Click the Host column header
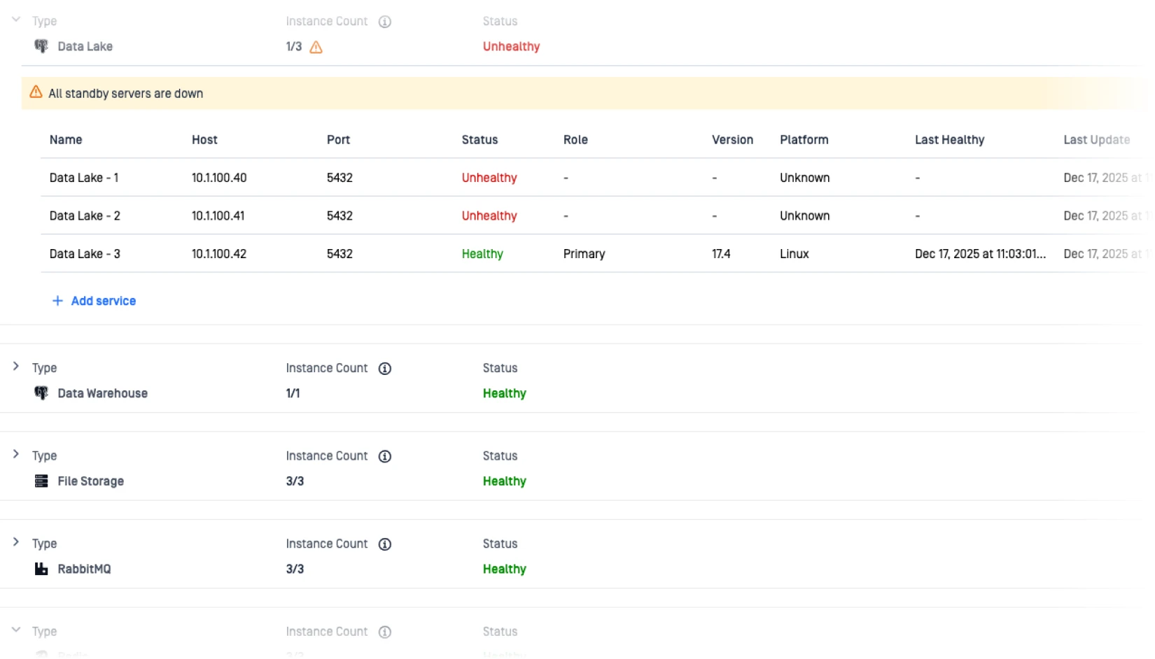 204,140
